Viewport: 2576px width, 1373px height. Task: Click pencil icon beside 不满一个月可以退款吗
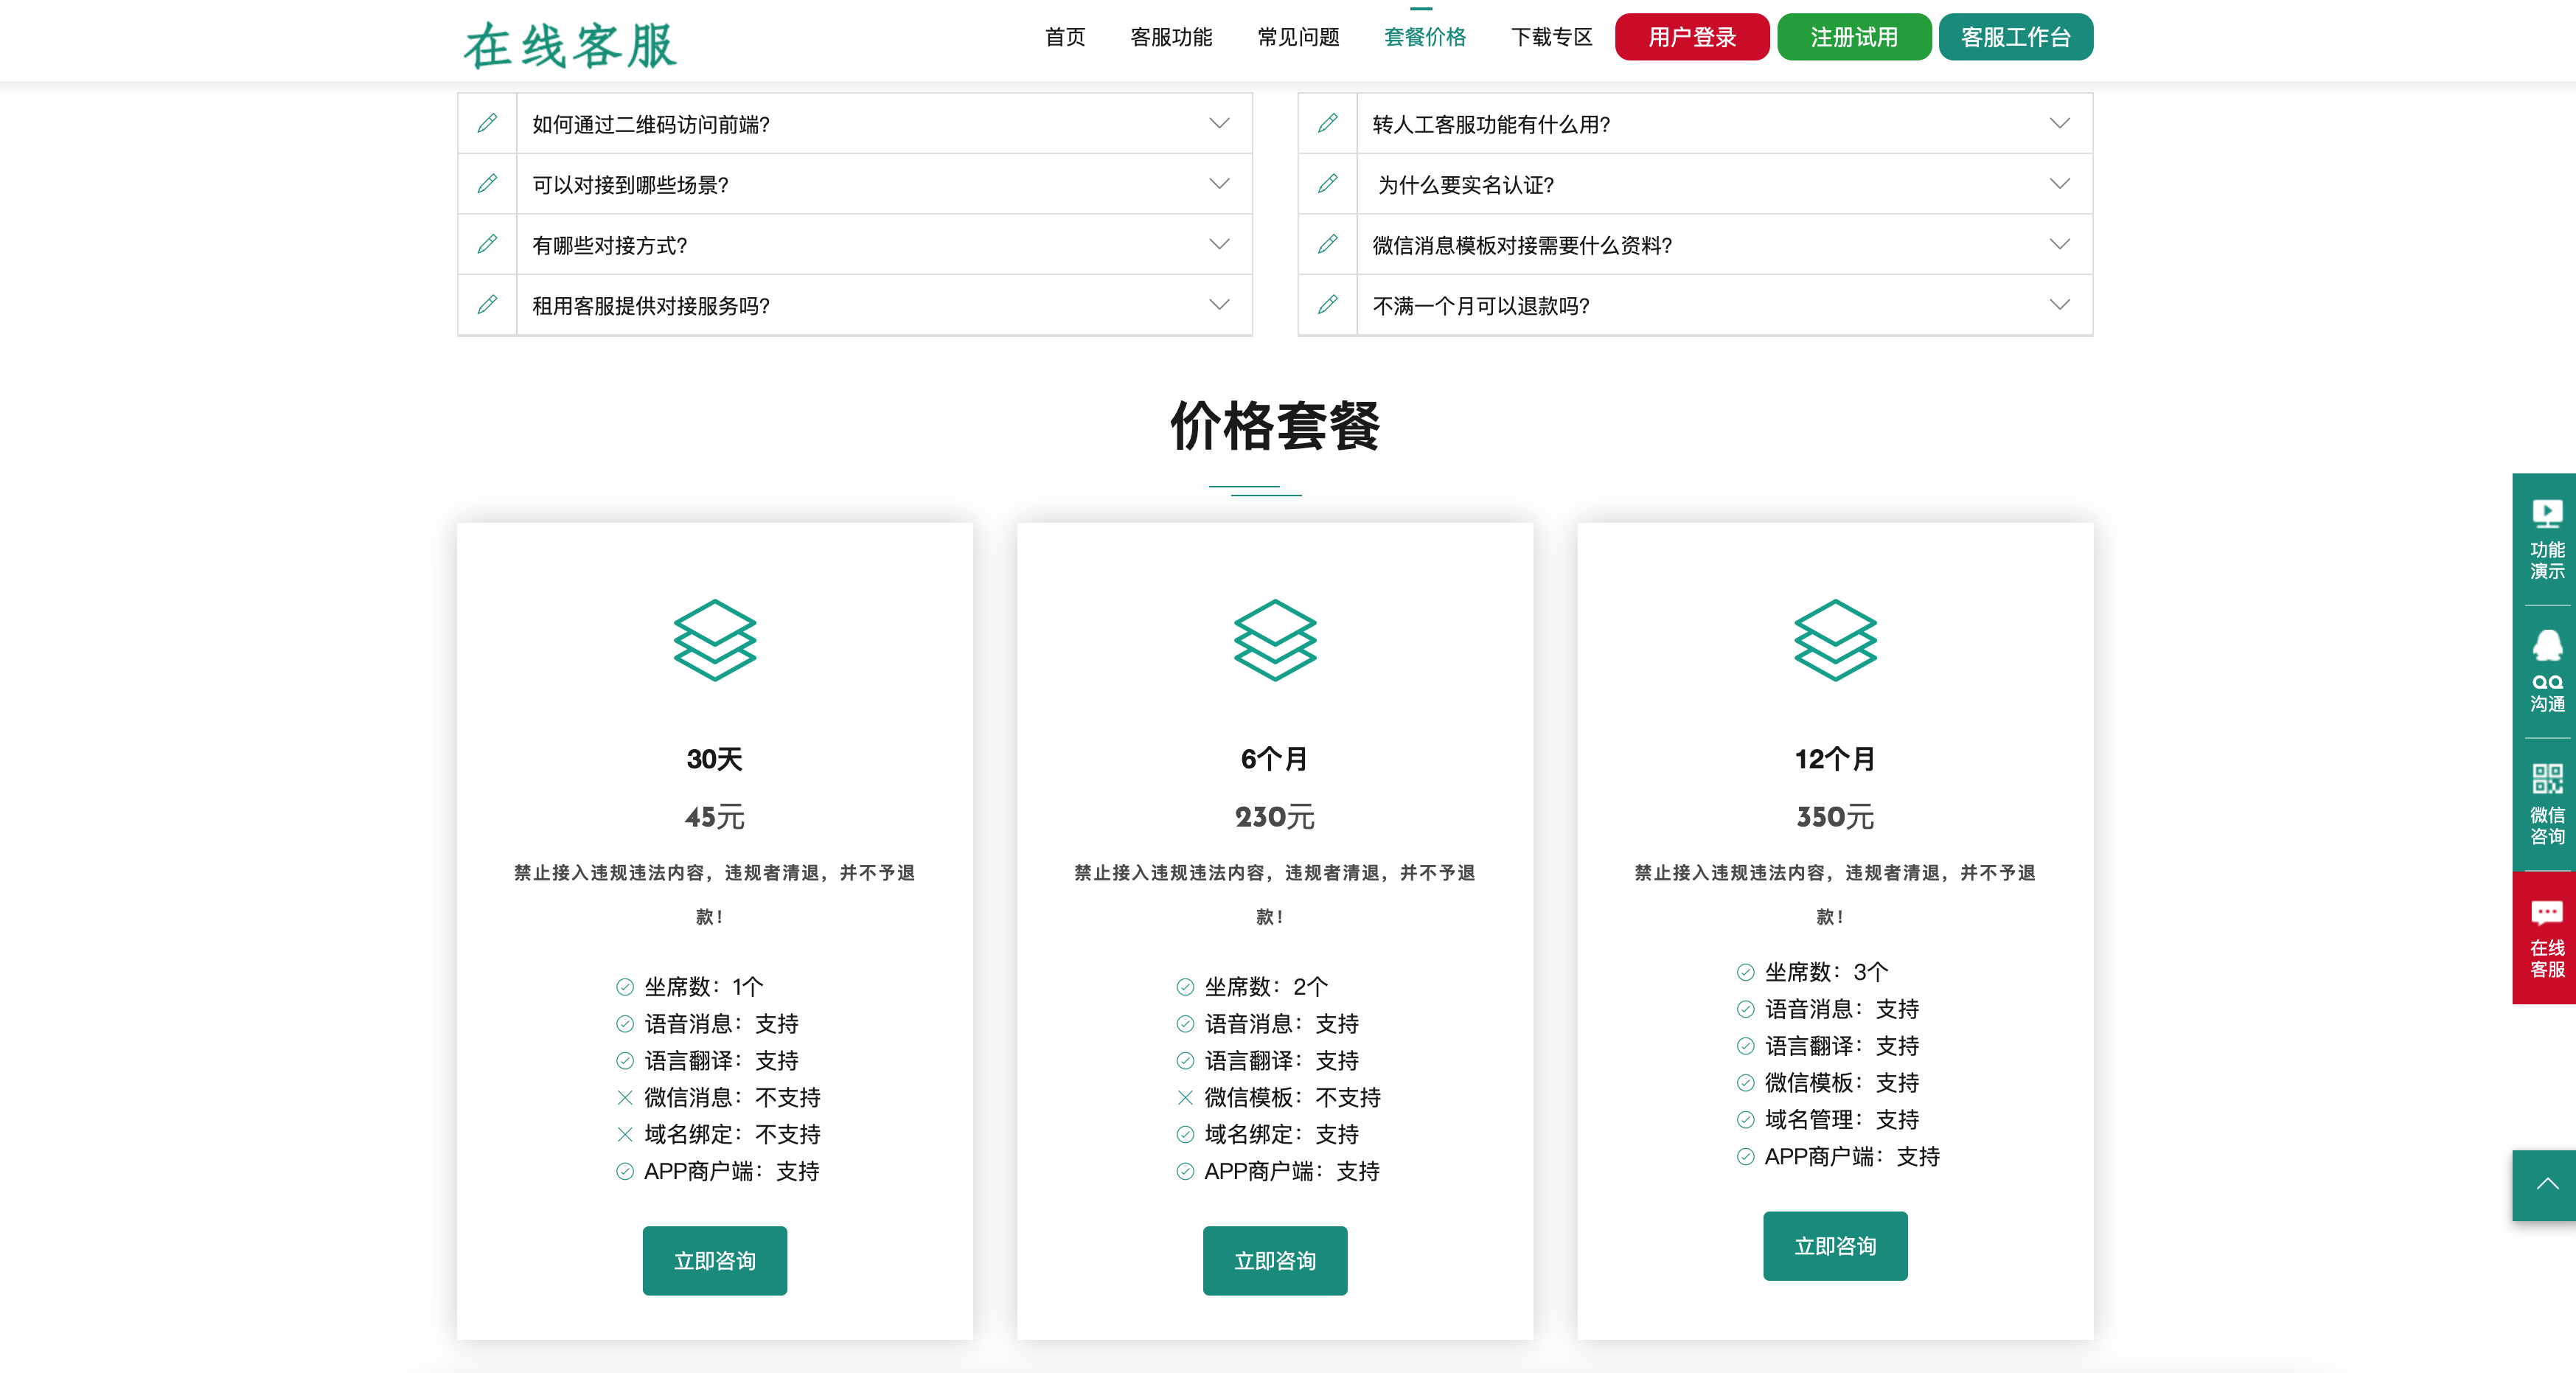tap(1328, 305)
